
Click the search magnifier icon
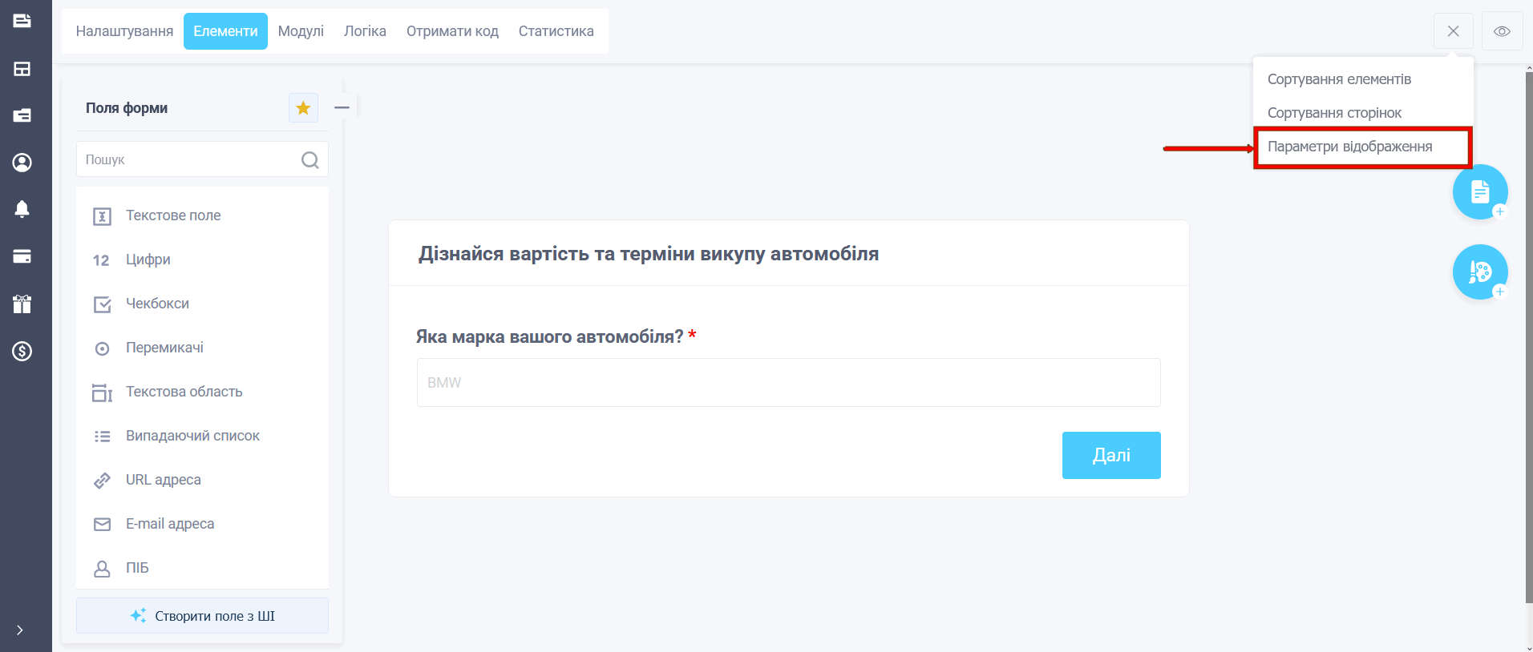coord(310,160)
